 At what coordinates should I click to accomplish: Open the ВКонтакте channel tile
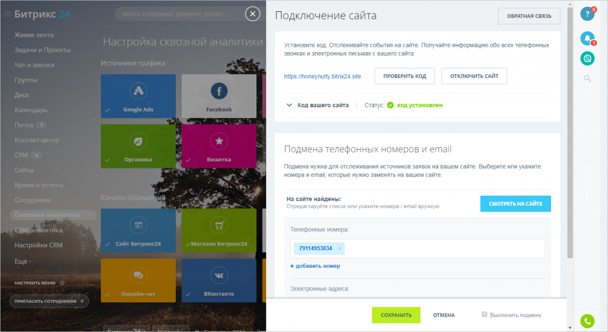[218, 280]
